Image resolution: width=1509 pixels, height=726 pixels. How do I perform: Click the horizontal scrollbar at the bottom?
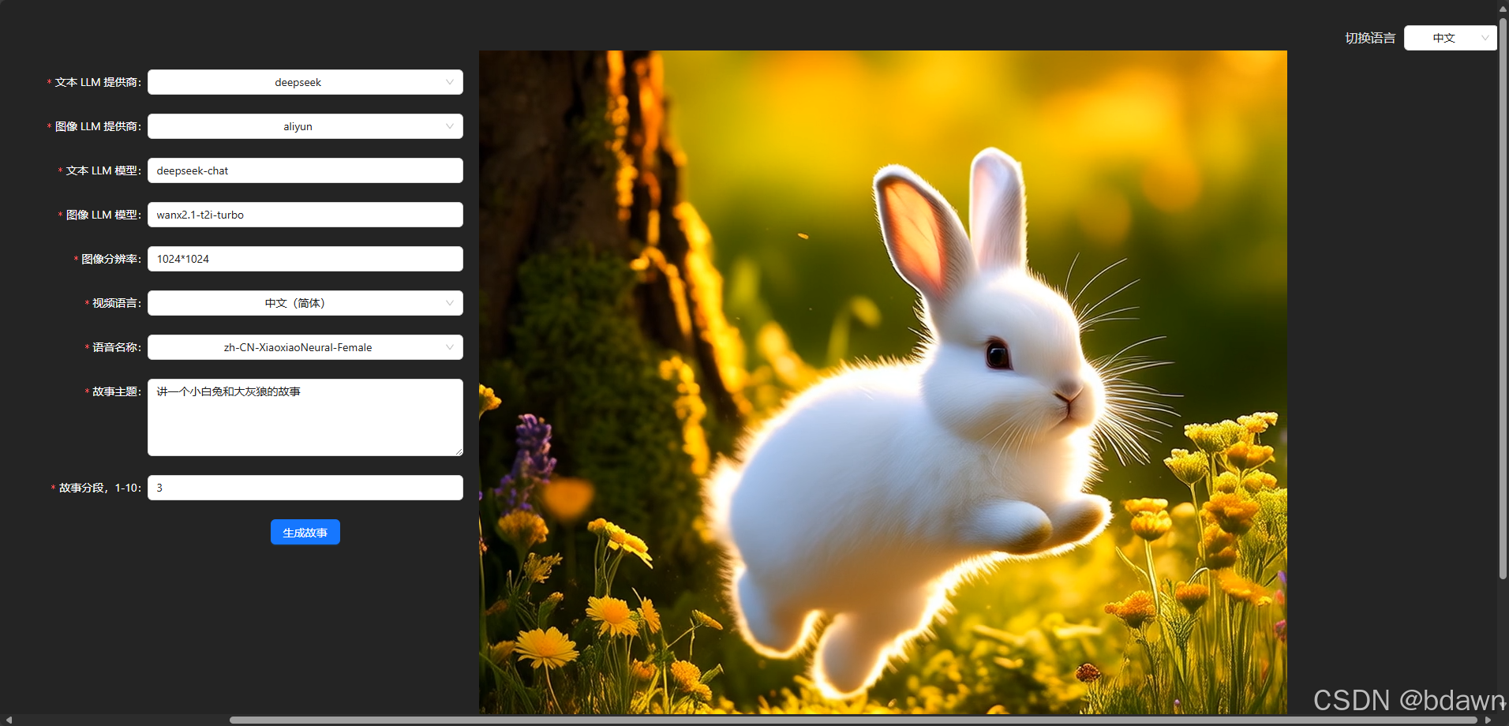tap(852, 720)
